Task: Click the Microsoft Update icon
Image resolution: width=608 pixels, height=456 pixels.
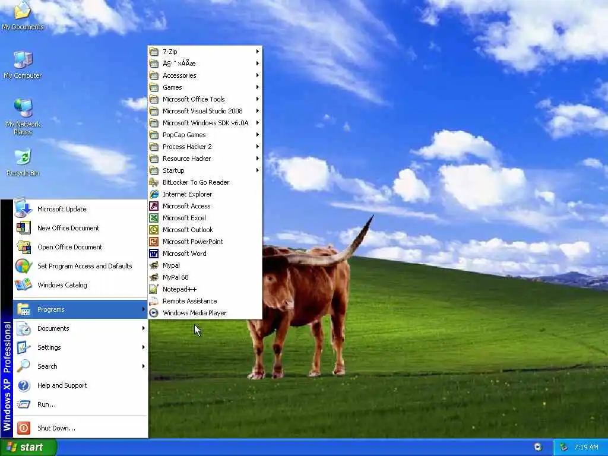Action: (x=23, y=208)
